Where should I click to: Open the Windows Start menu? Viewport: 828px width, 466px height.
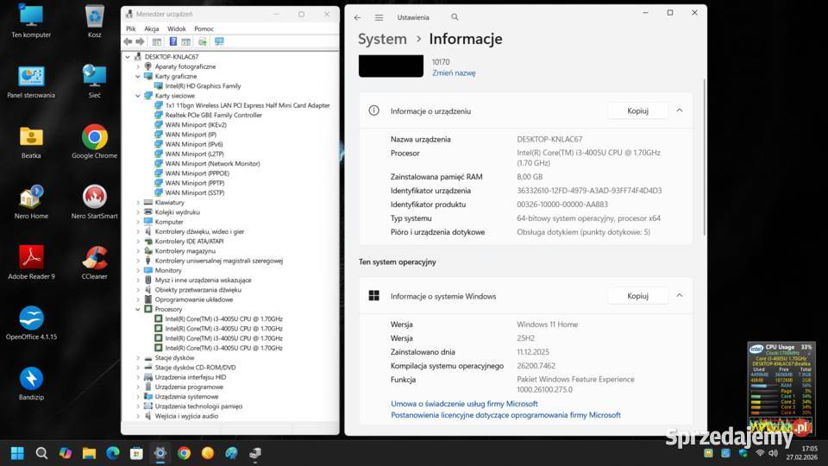[17, 453]
